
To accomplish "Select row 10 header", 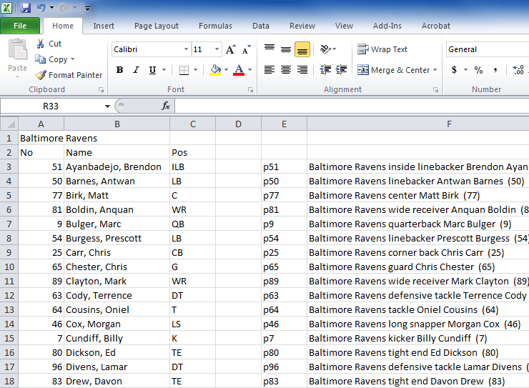I will tap(9, 267).
